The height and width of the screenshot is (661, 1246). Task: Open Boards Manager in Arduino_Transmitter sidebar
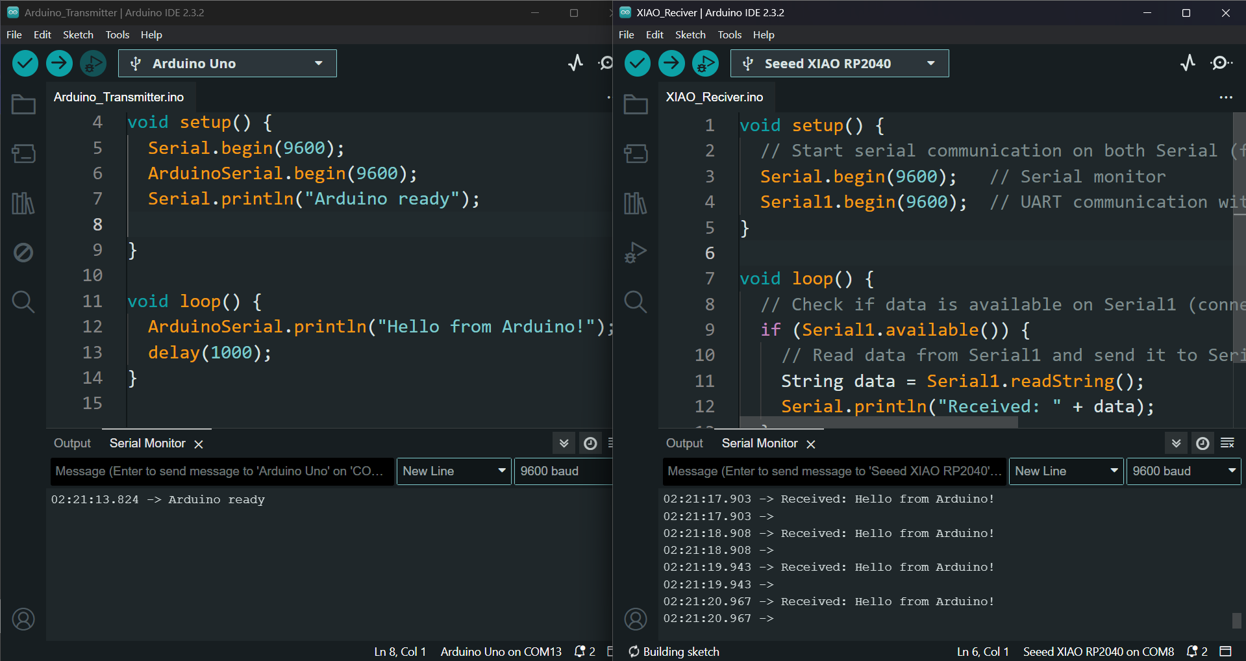(x=23, y=154)
